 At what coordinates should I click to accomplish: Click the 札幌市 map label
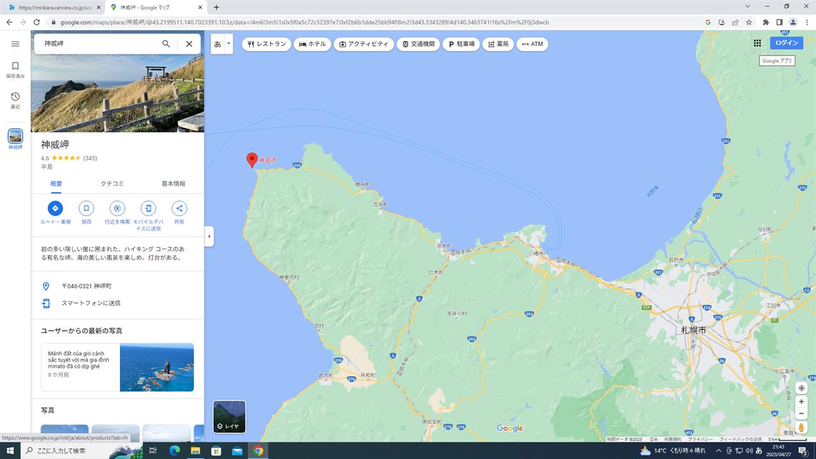(x=693, y=331)
